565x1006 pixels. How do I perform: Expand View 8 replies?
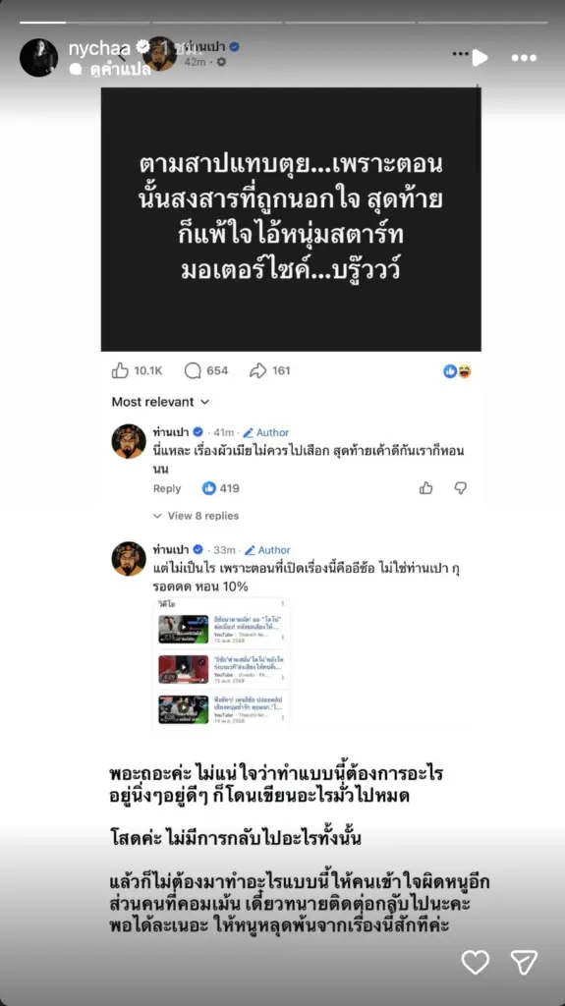[x=196, y=516]
